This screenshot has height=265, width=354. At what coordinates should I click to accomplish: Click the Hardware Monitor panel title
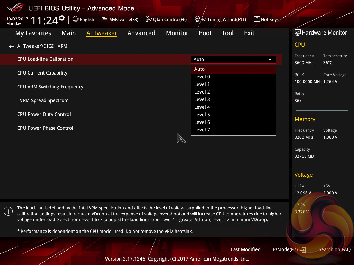coord(324,33)
